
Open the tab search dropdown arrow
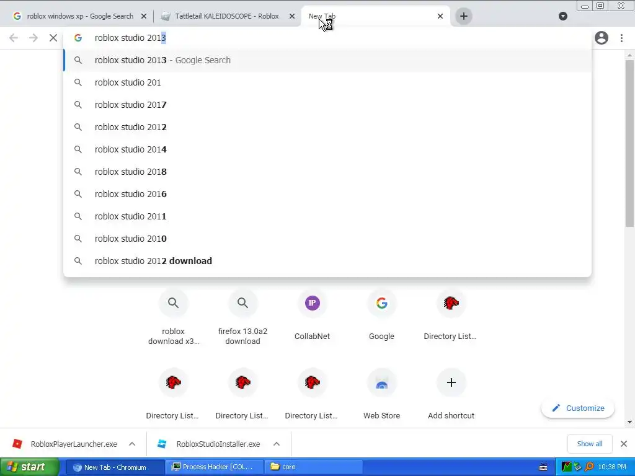563,16
